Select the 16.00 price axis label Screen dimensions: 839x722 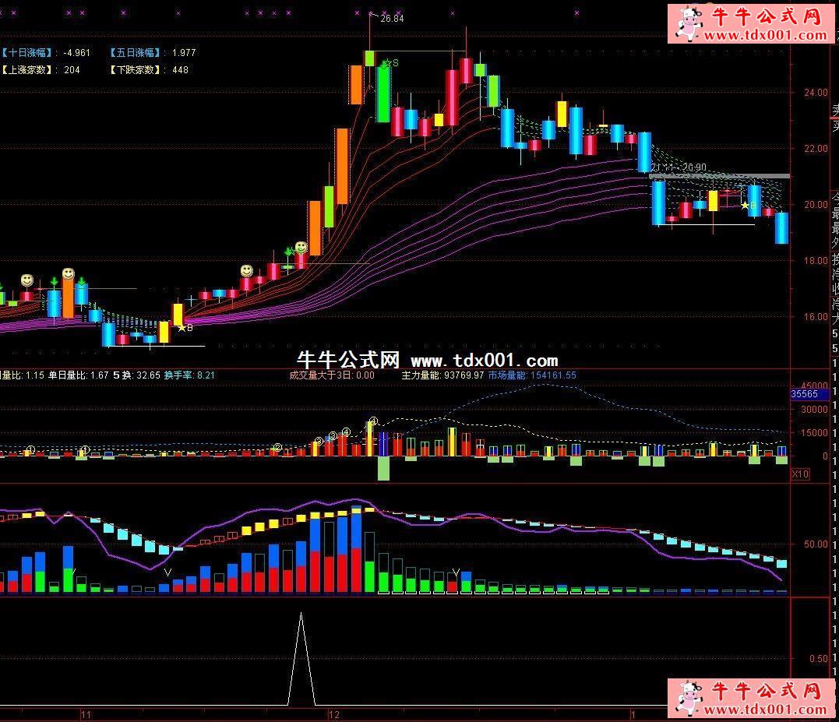pyautogui.click(x=816, y=317)
